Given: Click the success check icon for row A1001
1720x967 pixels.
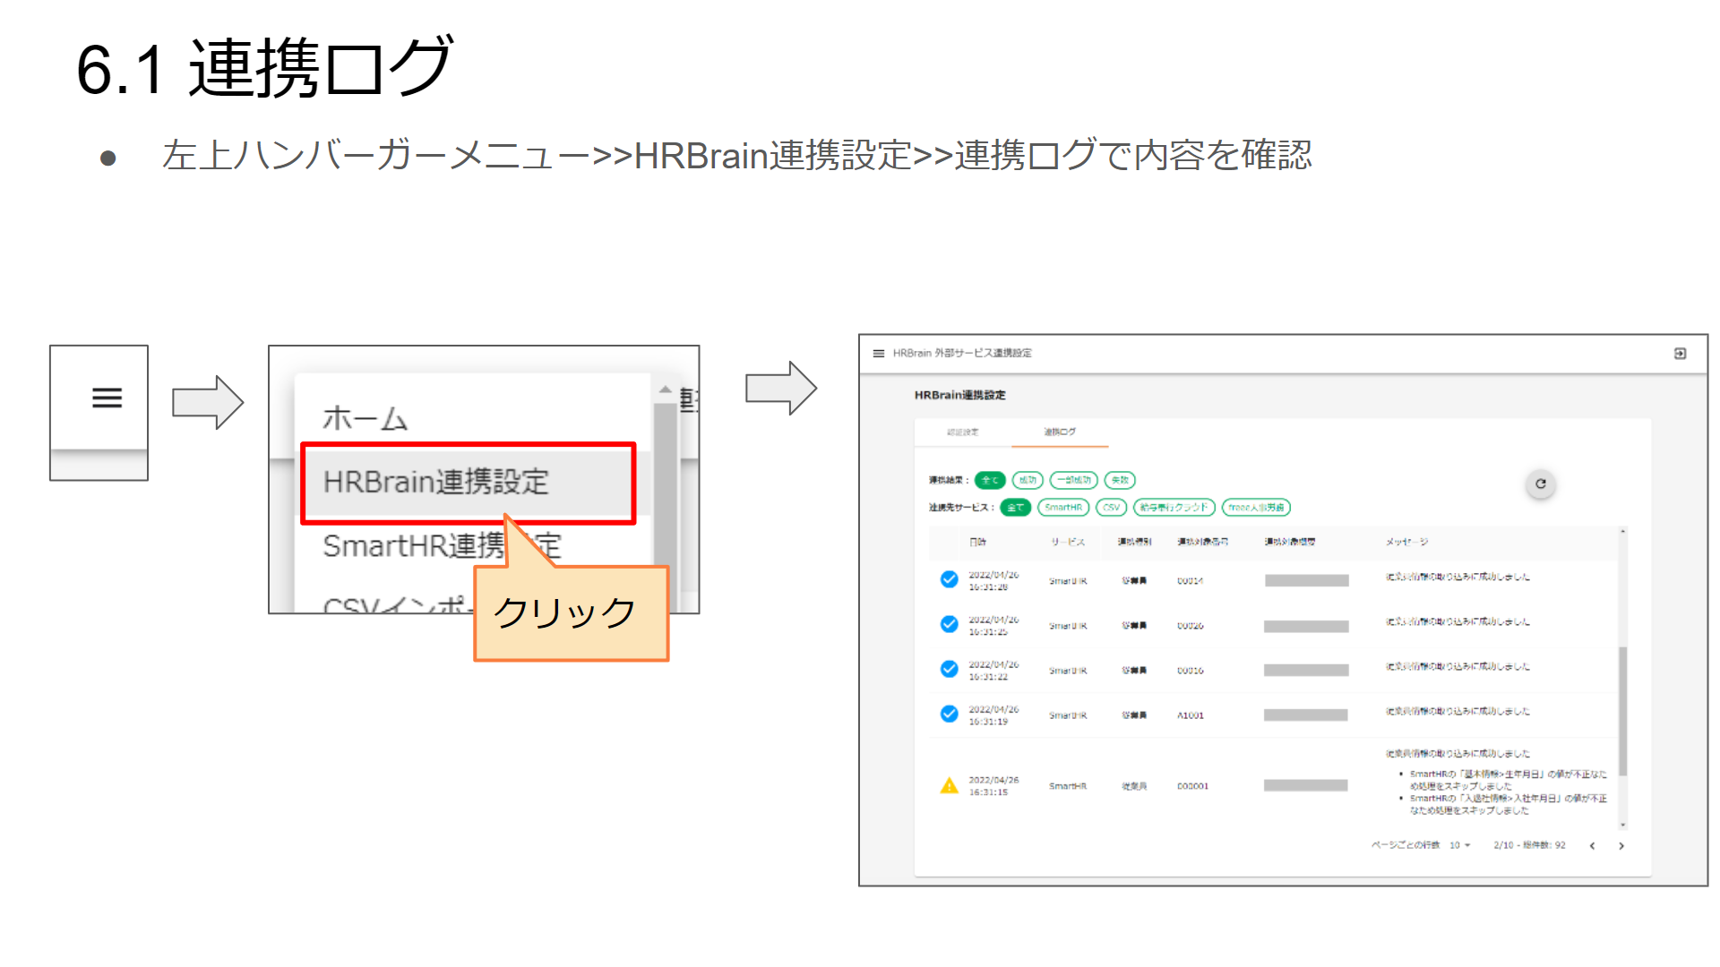Looking at the screenshot, I should click(x=949, y=714).
